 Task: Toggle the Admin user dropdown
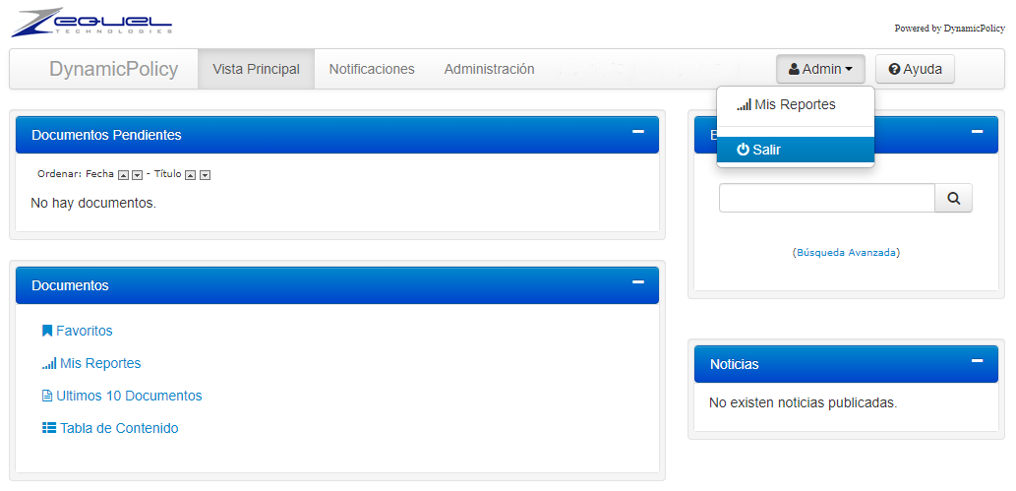(820, 69)
